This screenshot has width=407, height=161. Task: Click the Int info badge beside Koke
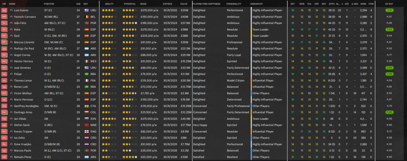[4, 30]
